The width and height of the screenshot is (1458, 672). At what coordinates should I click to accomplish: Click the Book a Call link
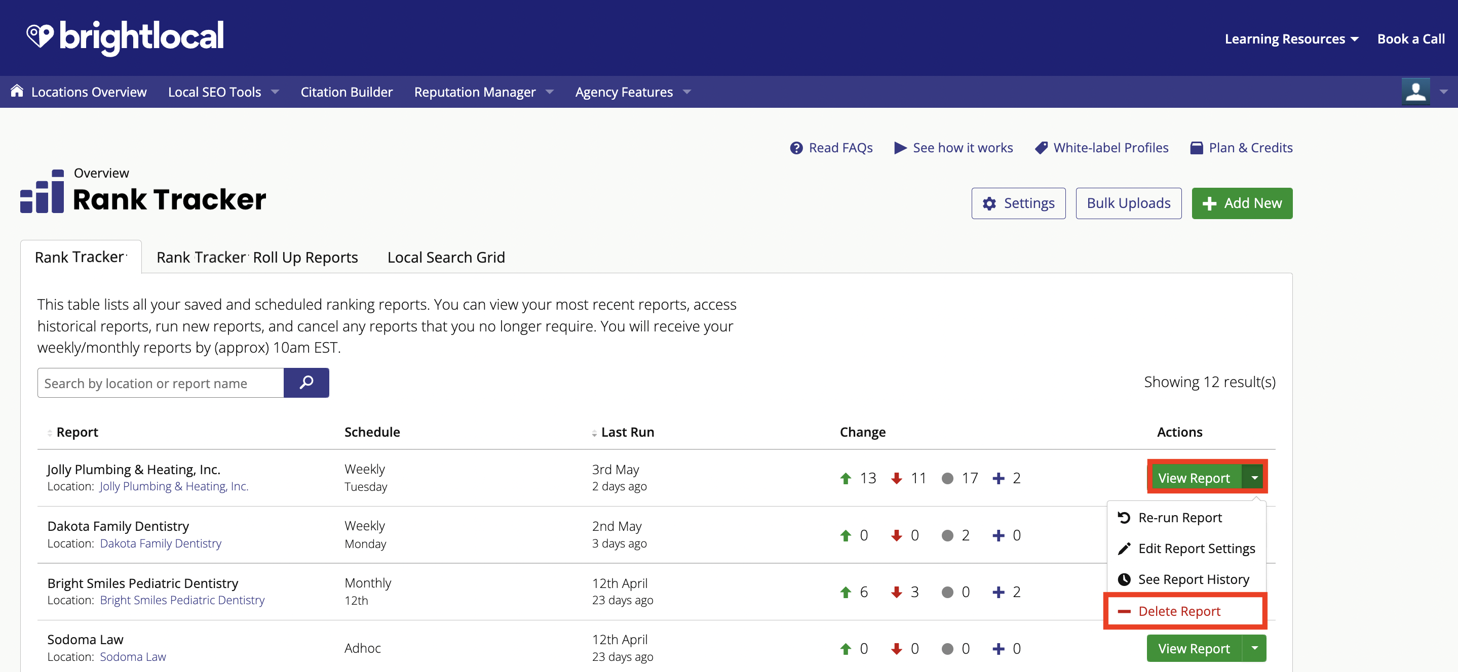(x=1410, y=39)
